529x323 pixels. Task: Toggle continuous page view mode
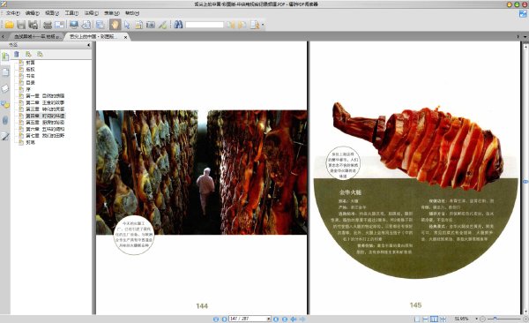(426, 319)
